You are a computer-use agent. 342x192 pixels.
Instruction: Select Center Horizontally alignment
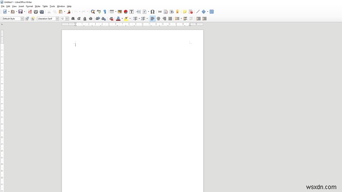coord(158,19)
